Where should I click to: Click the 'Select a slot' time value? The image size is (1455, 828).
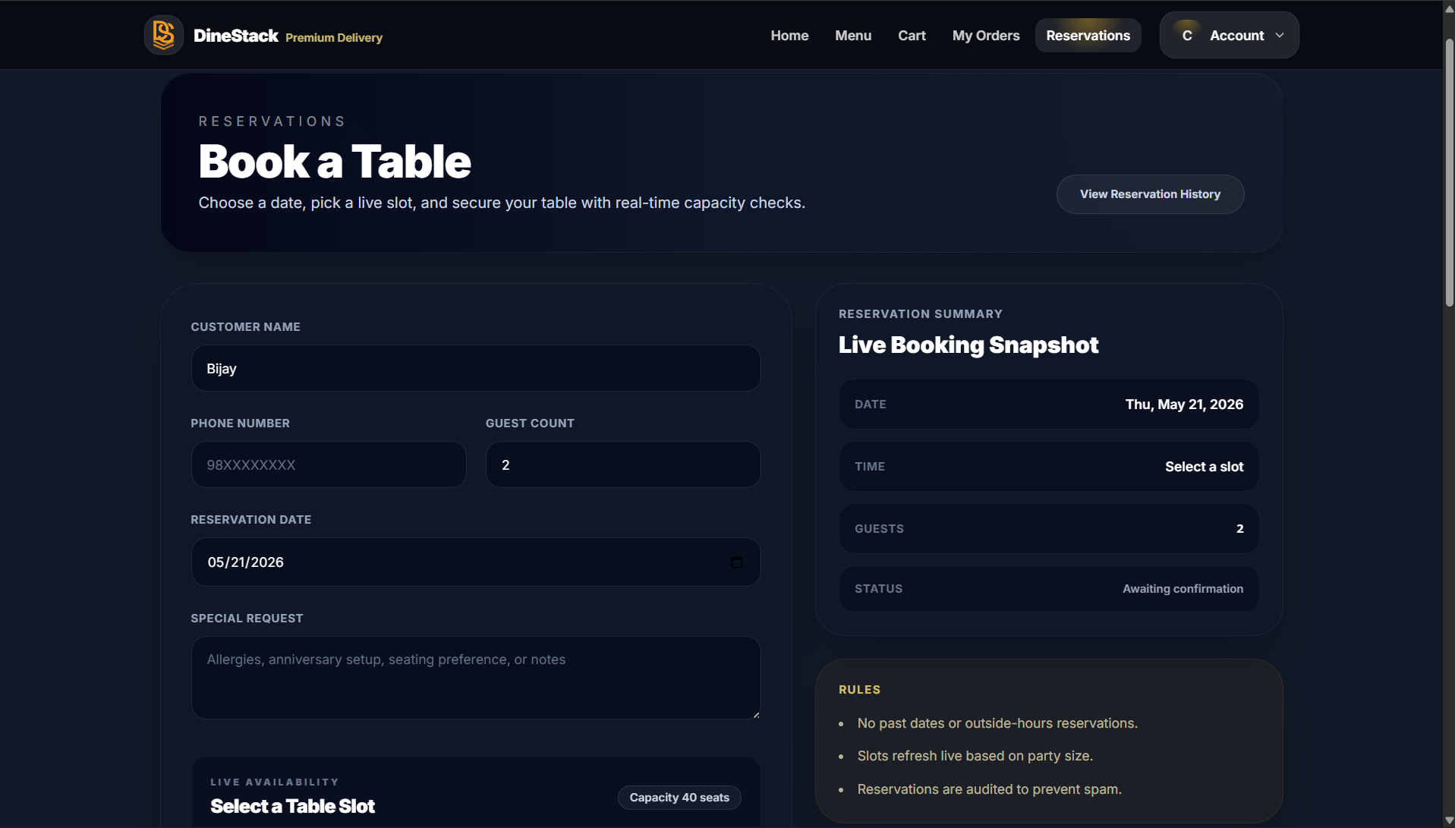click(1204, 467)
